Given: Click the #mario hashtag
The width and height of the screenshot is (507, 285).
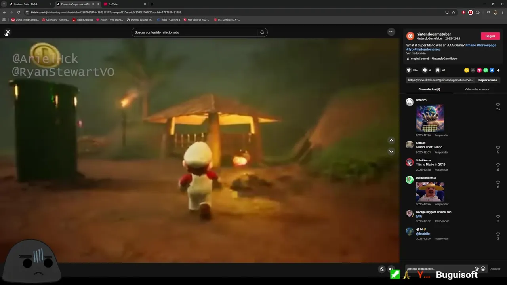Looking at the screenshot, I should [471, 45].
